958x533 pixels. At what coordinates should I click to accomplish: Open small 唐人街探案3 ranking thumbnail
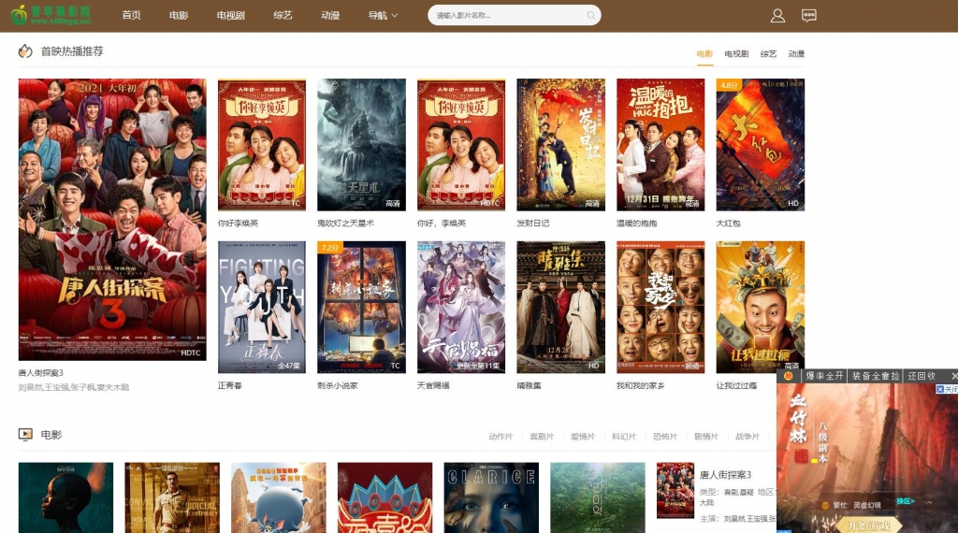click(675, 490)
